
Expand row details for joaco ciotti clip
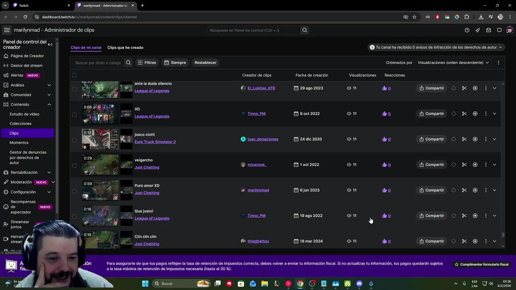pyautogui.click(x=495, y=139)
